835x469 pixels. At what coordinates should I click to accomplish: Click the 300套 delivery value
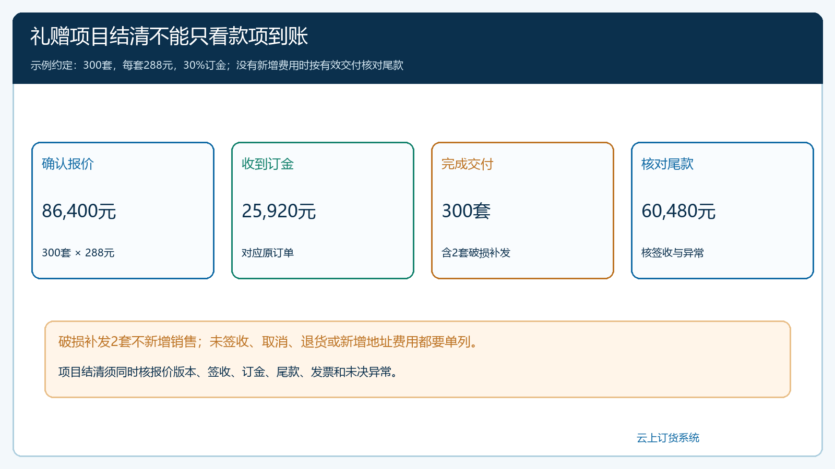466,211
